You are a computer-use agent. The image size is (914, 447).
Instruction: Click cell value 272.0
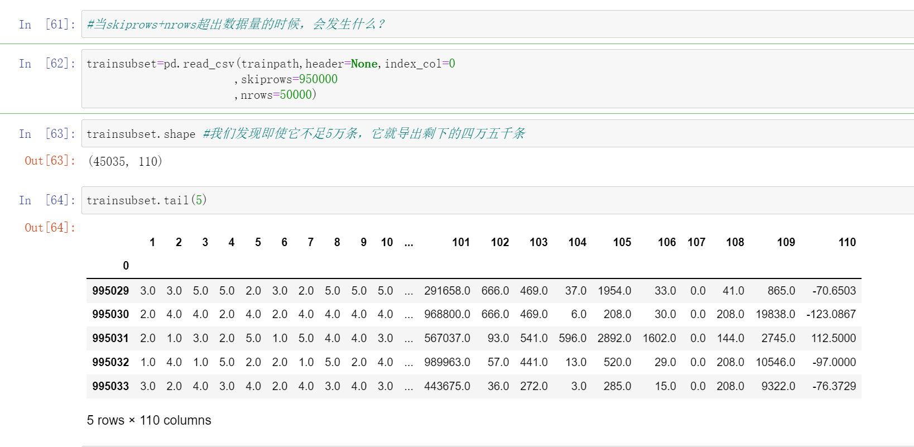[534, 386]
